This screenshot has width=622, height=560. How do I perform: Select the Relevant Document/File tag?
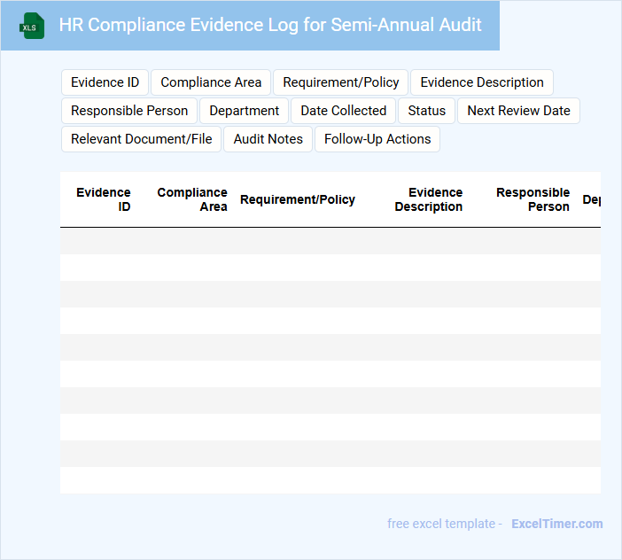click(142, 139)
